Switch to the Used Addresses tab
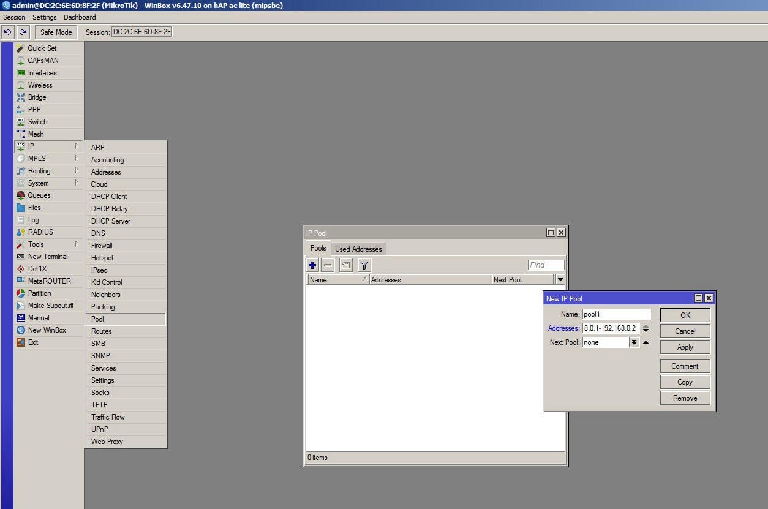The width and height of the screenshot is (768, 509). point(358,249)
